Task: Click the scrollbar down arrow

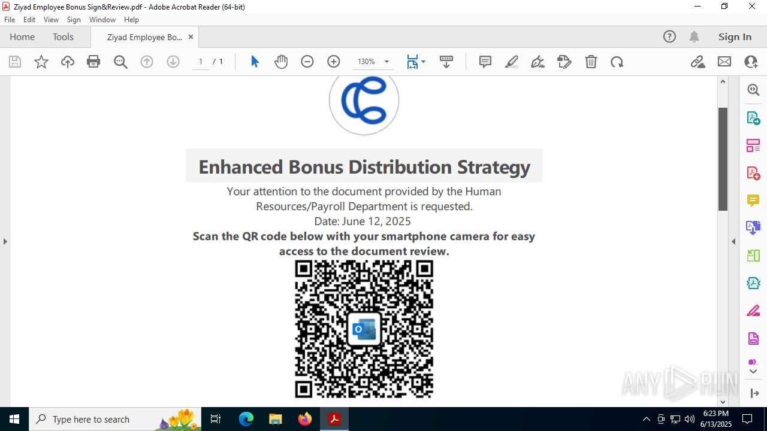Action: tap(723, 402)
